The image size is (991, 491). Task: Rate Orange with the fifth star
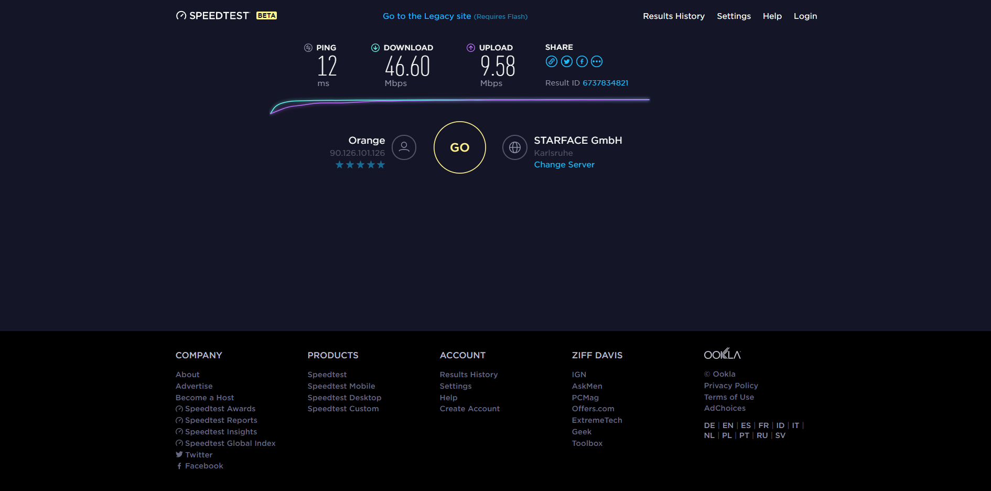(x=381, y=165)
